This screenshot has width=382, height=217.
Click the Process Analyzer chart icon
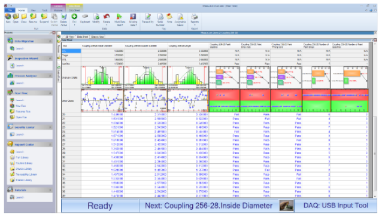10,75
